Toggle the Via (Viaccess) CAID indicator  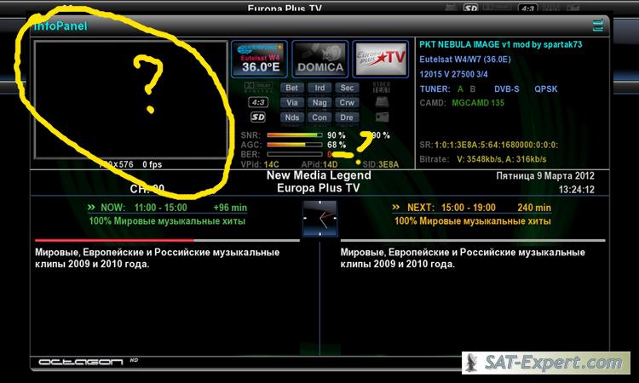click(x=291, y=103)
